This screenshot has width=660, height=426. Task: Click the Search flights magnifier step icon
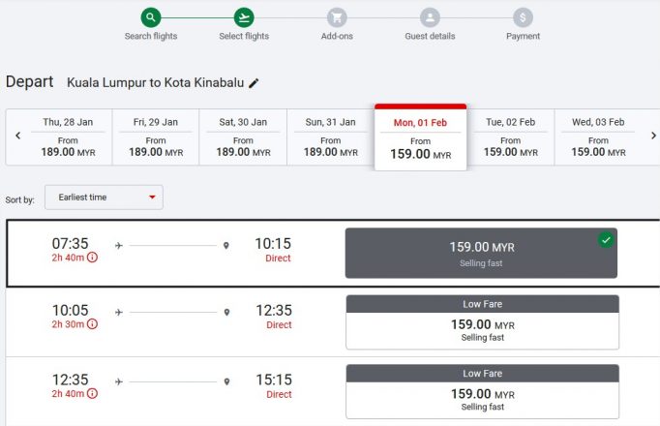point(151,17)
